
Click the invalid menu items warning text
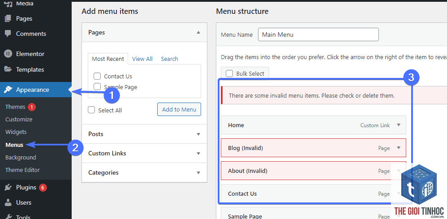(312, 96)
